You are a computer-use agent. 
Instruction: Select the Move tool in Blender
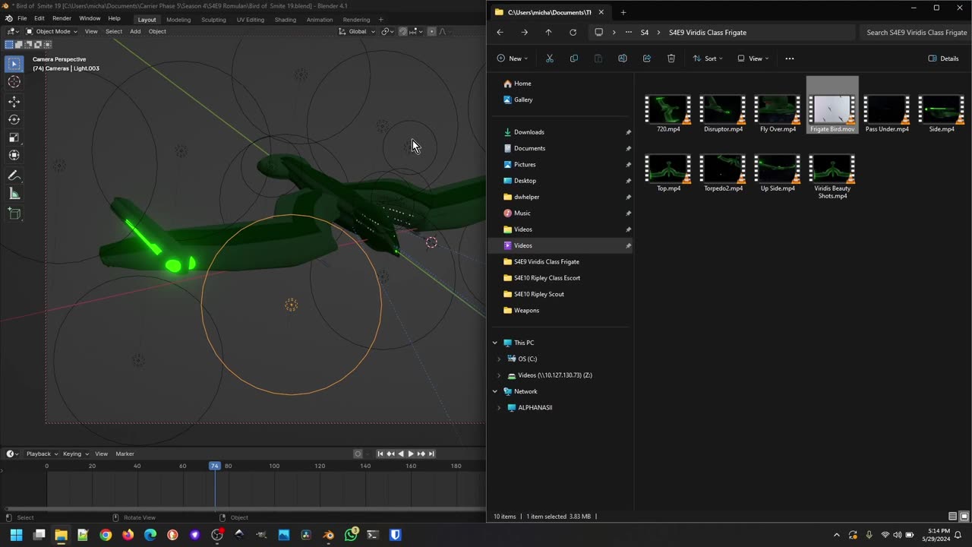click(14, 102)
